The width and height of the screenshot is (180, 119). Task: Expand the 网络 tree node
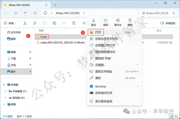point(4,104)
